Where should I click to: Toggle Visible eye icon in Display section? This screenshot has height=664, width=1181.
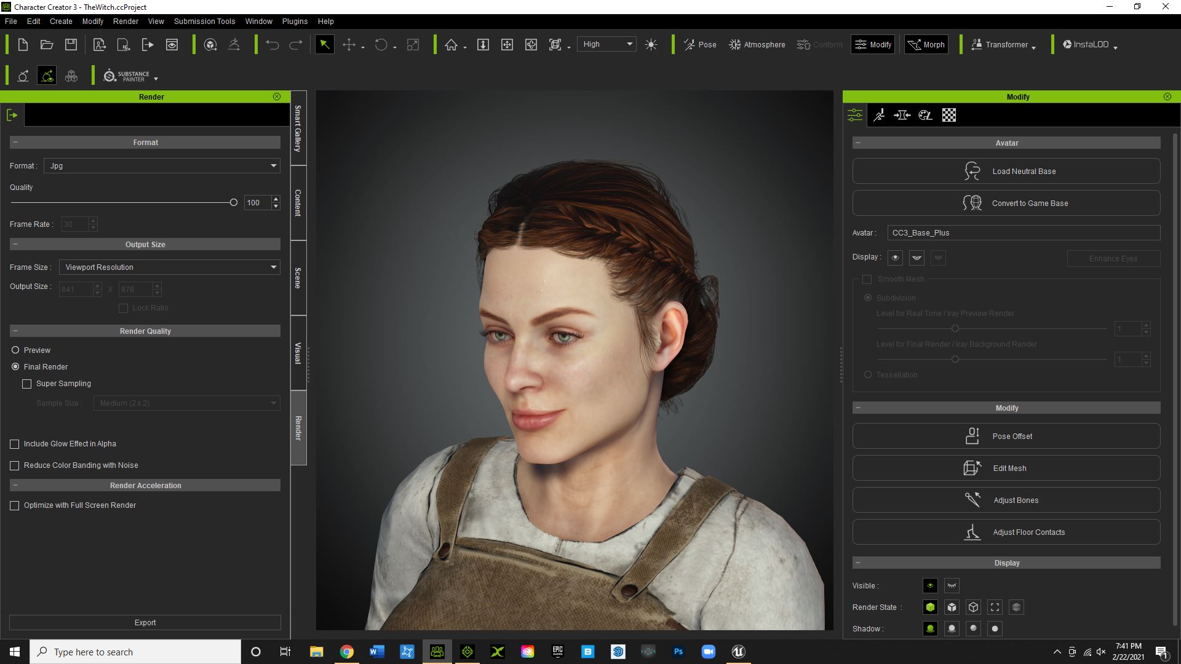tap(930, 586)
